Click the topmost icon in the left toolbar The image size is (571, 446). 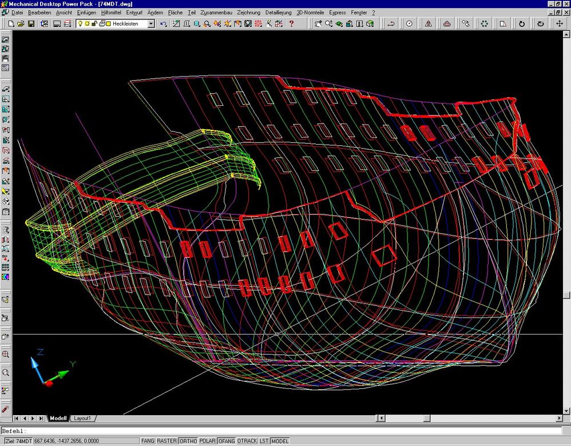pyautogui.click(x=6, y=39)
